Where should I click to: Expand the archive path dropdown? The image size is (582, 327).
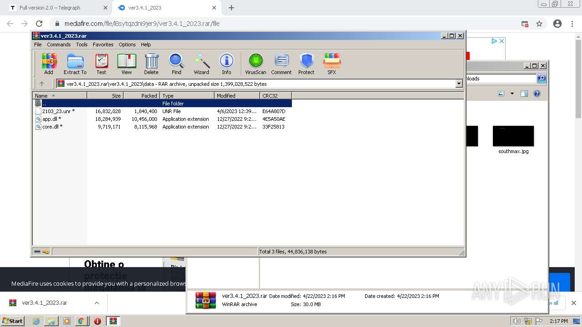[x=459, y=84]
